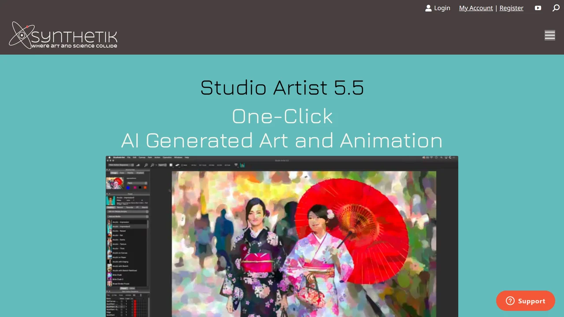
Task: Open the Synthetik YouTube channel icon
Action: pos(538,8)
